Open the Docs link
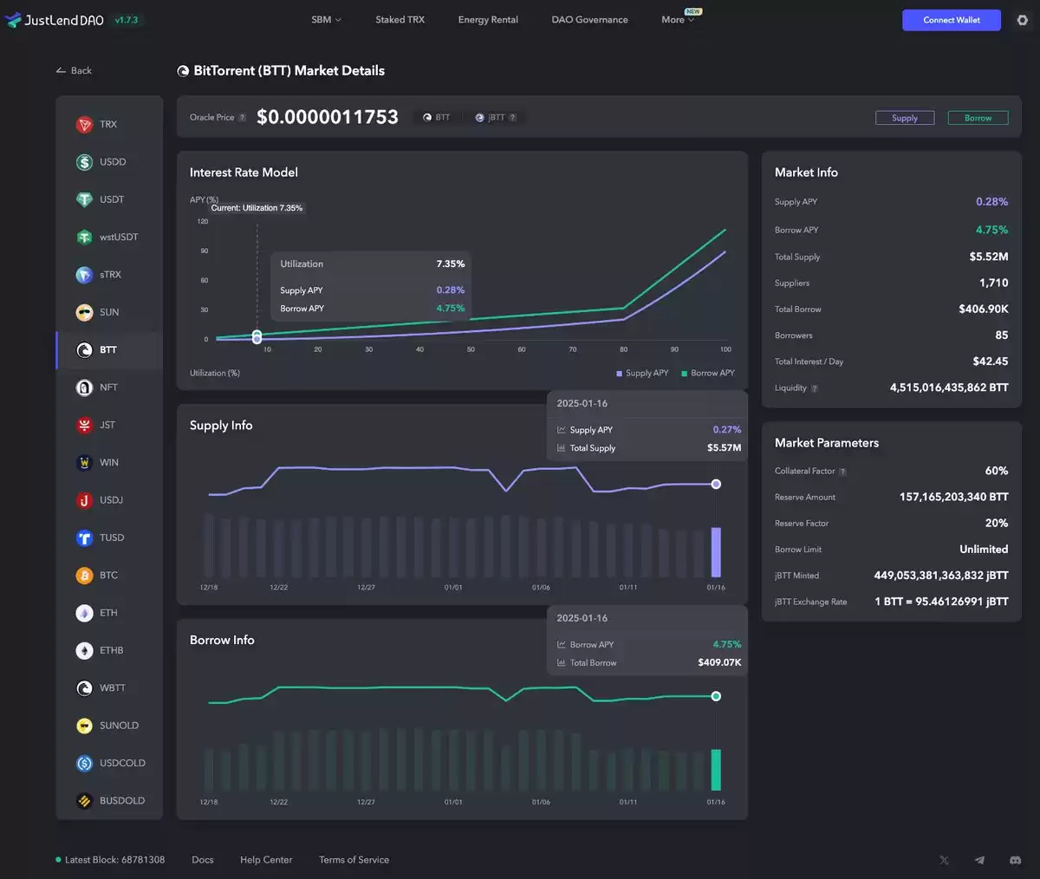This screenshot has height=879, width=1040. coord(203,860)
